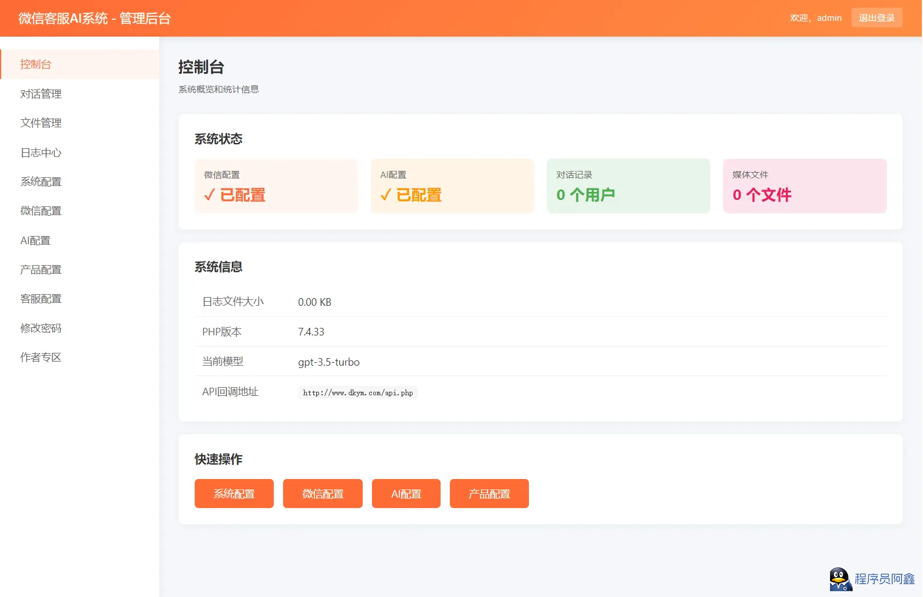Go to 文件管理 sidebar item

(x=41, y=123)
